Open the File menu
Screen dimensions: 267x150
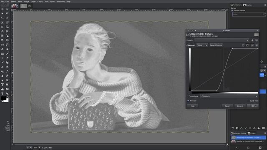click(2, 2)
